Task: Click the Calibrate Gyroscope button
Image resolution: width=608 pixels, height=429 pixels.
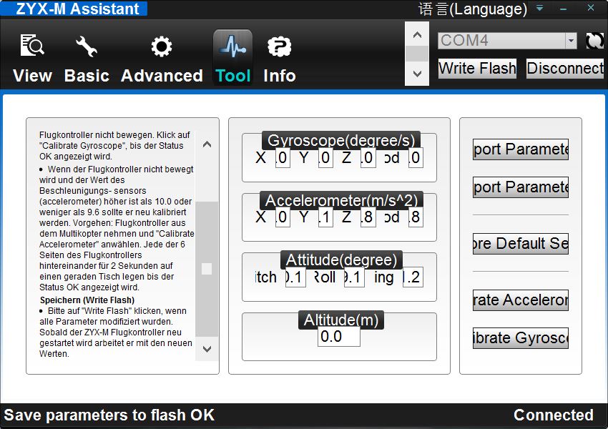Action: [x=521, y=338]
